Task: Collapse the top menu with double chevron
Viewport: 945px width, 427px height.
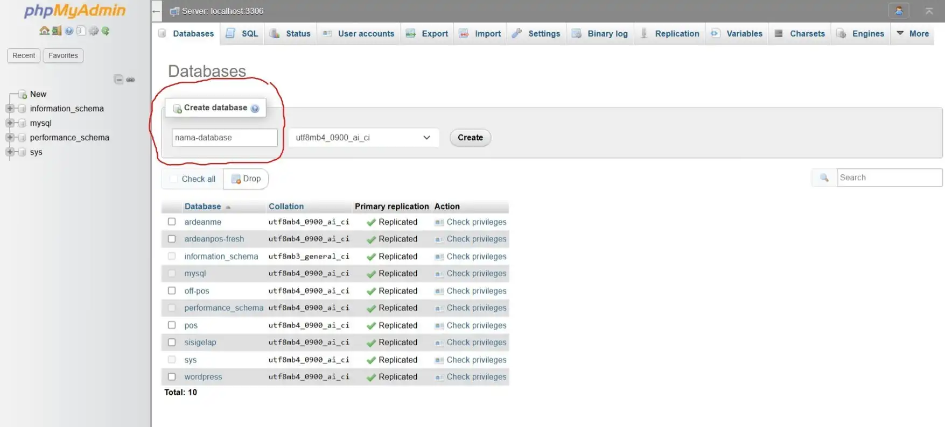Action: coord(929,11)
